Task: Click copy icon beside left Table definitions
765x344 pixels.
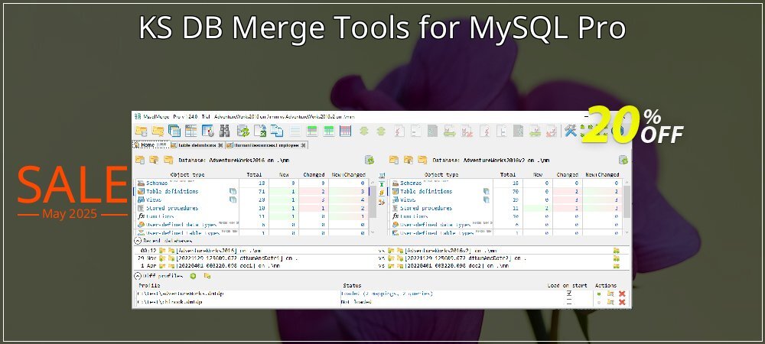Action: pyautogui.click(x=233, y=191)
